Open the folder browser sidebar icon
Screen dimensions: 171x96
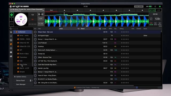tap(11, 56)
